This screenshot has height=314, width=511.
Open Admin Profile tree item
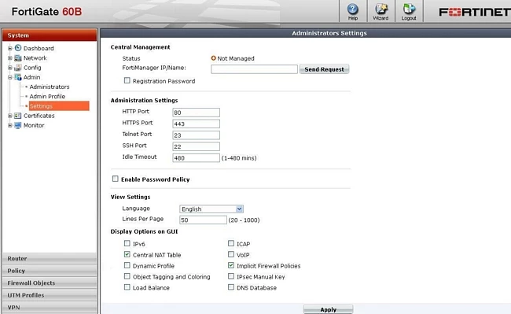click(x=47, y=97)
